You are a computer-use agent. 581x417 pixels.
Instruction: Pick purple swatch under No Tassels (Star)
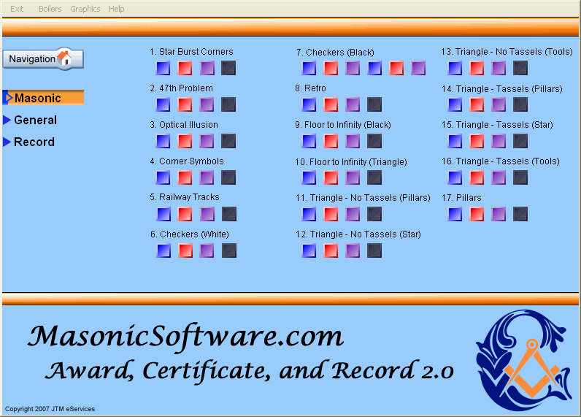click(353, 250)
